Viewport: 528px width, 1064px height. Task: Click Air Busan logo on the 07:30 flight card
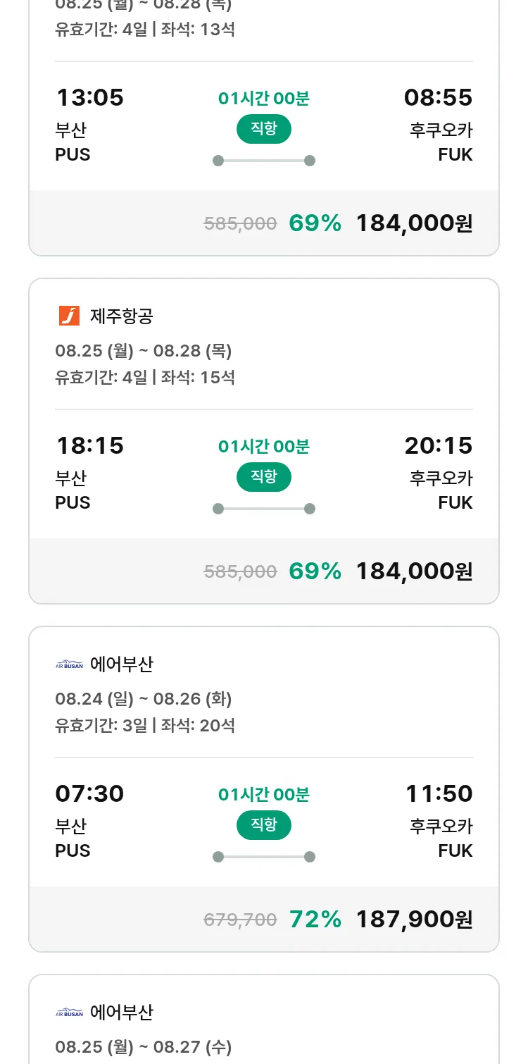[x=69, y=664]
